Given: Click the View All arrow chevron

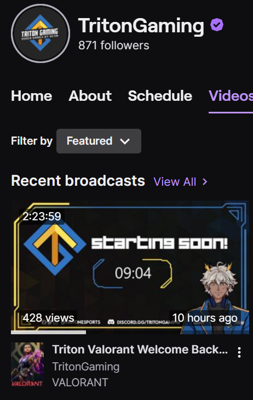Looking at the screenshot, I should [x=205, y=182].
